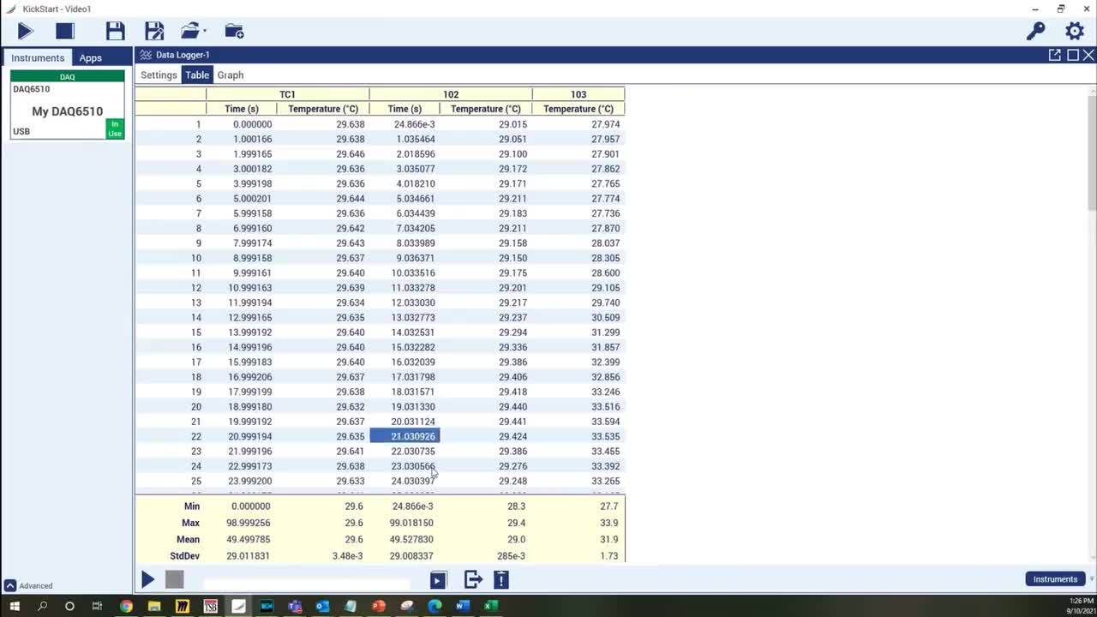Open the Settings tab of Data Logger

[159, 75]
